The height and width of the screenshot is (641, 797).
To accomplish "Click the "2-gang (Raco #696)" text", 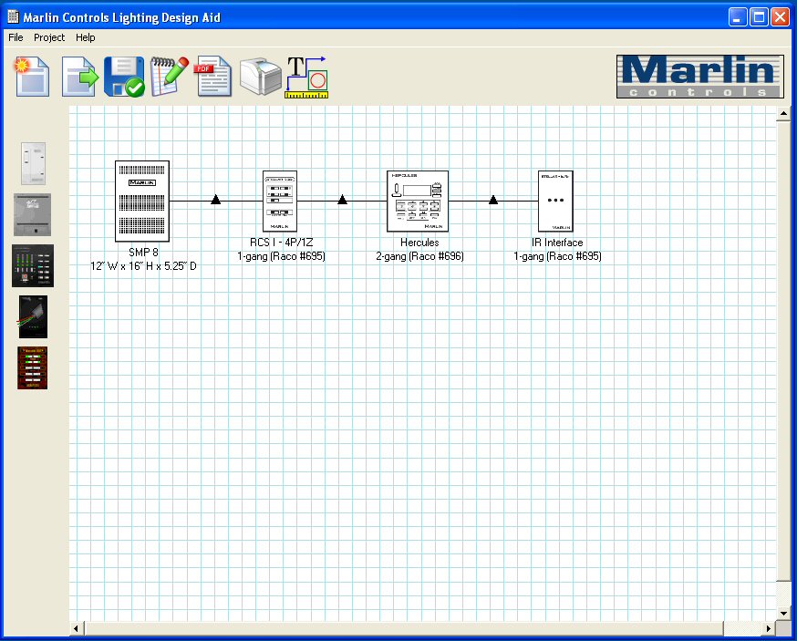I will click(x=419, y=256).
